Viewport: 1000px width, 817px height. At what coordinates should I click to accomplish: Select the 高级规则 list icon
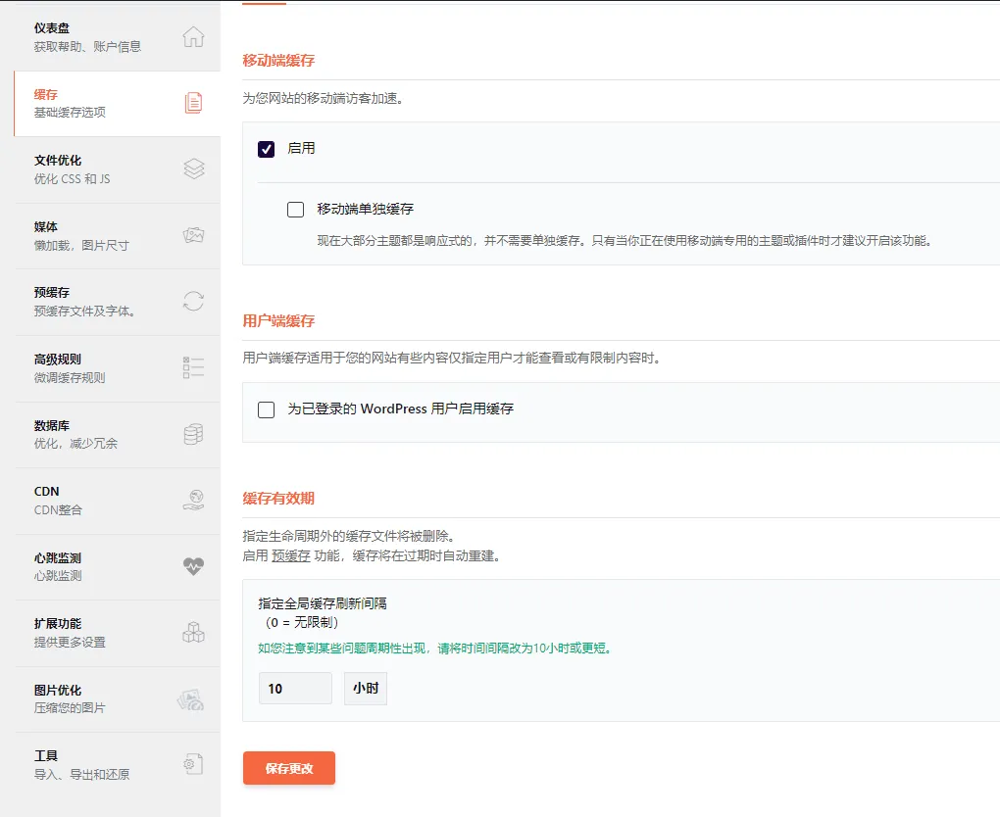(x=194, y=367)
